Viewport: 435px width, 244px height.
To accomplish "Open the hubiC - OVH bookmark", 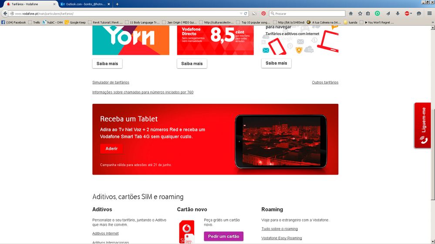I will 53,23.
